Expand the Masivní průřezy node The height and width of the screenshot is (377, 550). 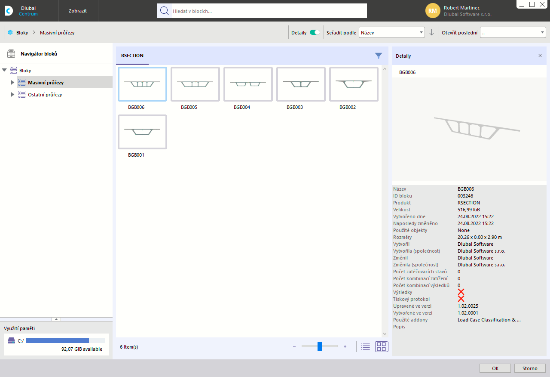coord(12,82)
